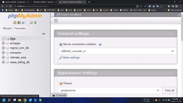Open the hamburger menu in main panel
183x103 pixels.
(56, 21)
